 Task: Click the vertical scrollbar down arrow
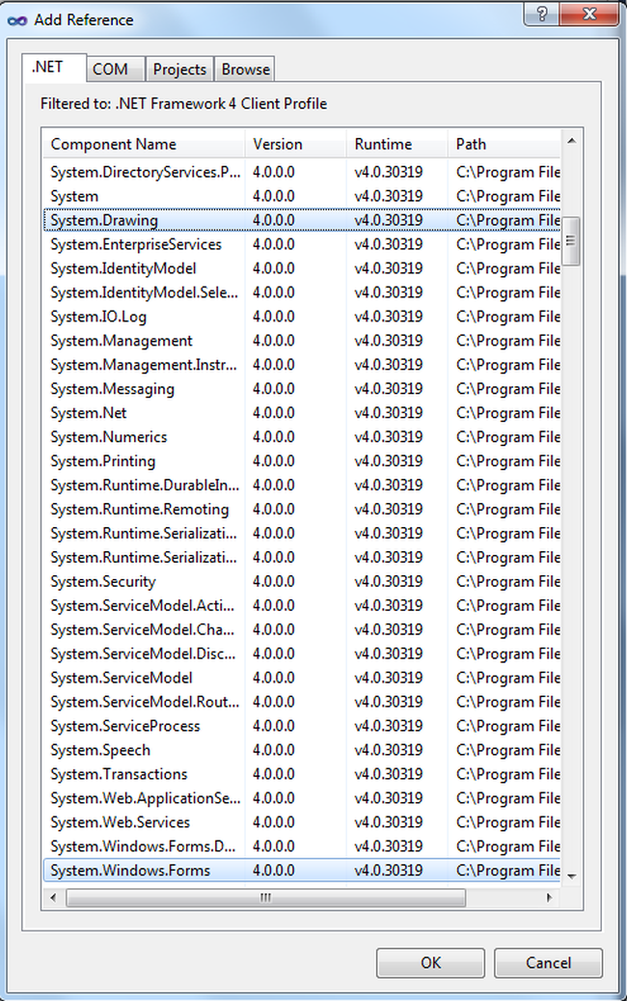click(571, 876)
